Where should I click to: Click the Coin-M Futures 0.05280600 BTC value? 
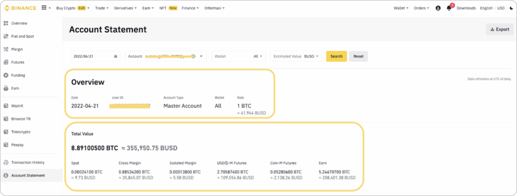[286, 172]
